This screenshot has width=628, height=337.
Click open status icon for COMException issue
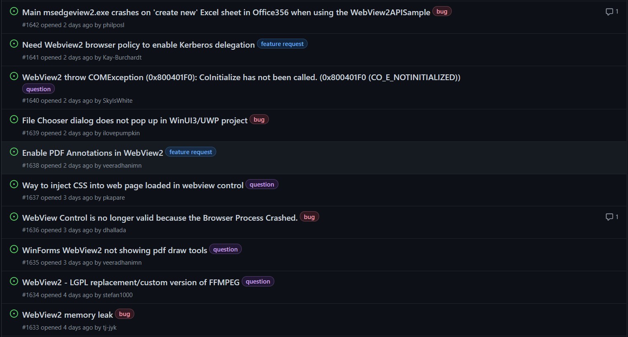pos(14,76)
